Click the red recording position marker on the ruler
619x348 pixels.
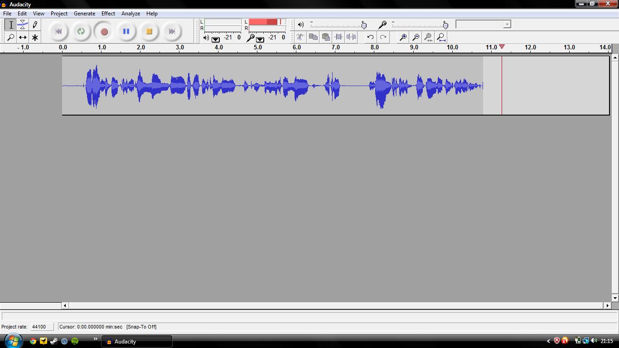(x=502, y=47)
